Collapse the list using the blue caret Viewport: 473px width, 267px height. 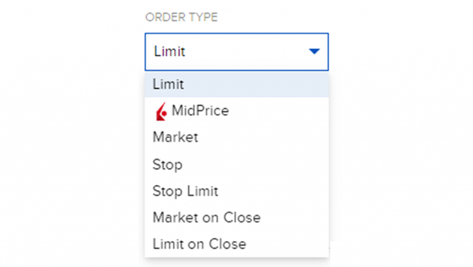[x=314, y=52]
